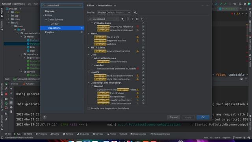Select Keymap in settings tree
The image size is (252, 142).
[50, 11]
